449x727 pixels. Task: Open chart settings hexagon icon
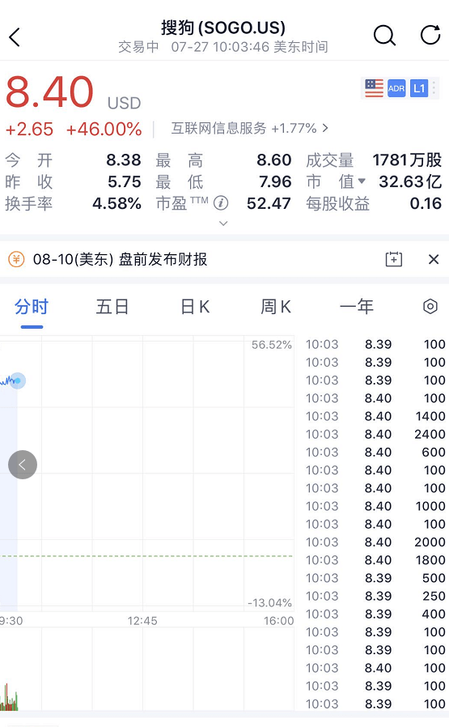(430, 307)
